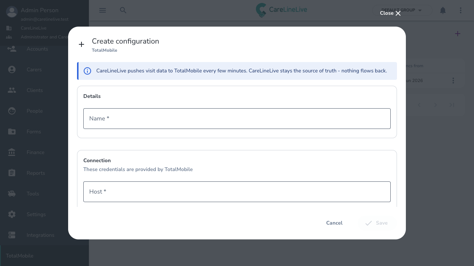Click the Save button
Viewport: 474px width, 266px height.
click(x=377, y=223)
